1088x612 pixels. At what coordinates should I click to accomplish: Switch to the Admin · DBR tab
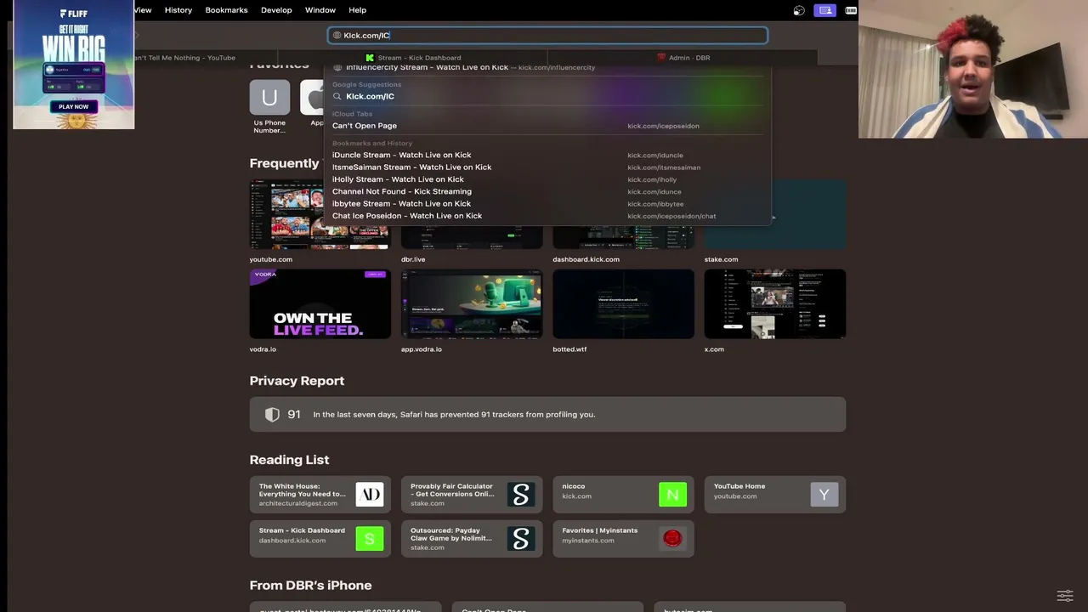(x=683, y=58)
